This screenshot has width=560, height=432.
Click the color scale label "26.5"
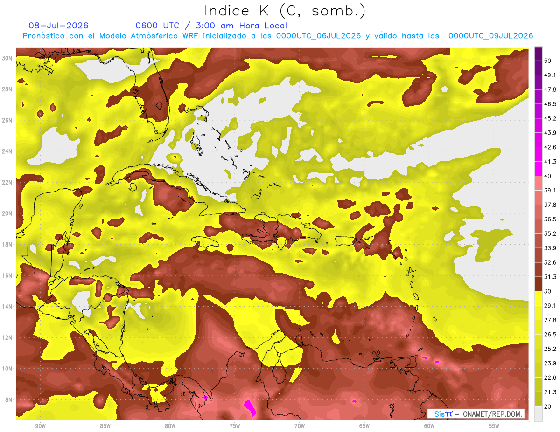550,335
